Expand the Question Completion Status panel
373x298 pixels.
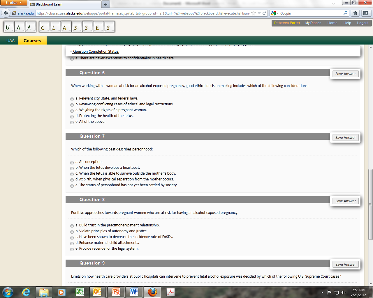(94, 52)
